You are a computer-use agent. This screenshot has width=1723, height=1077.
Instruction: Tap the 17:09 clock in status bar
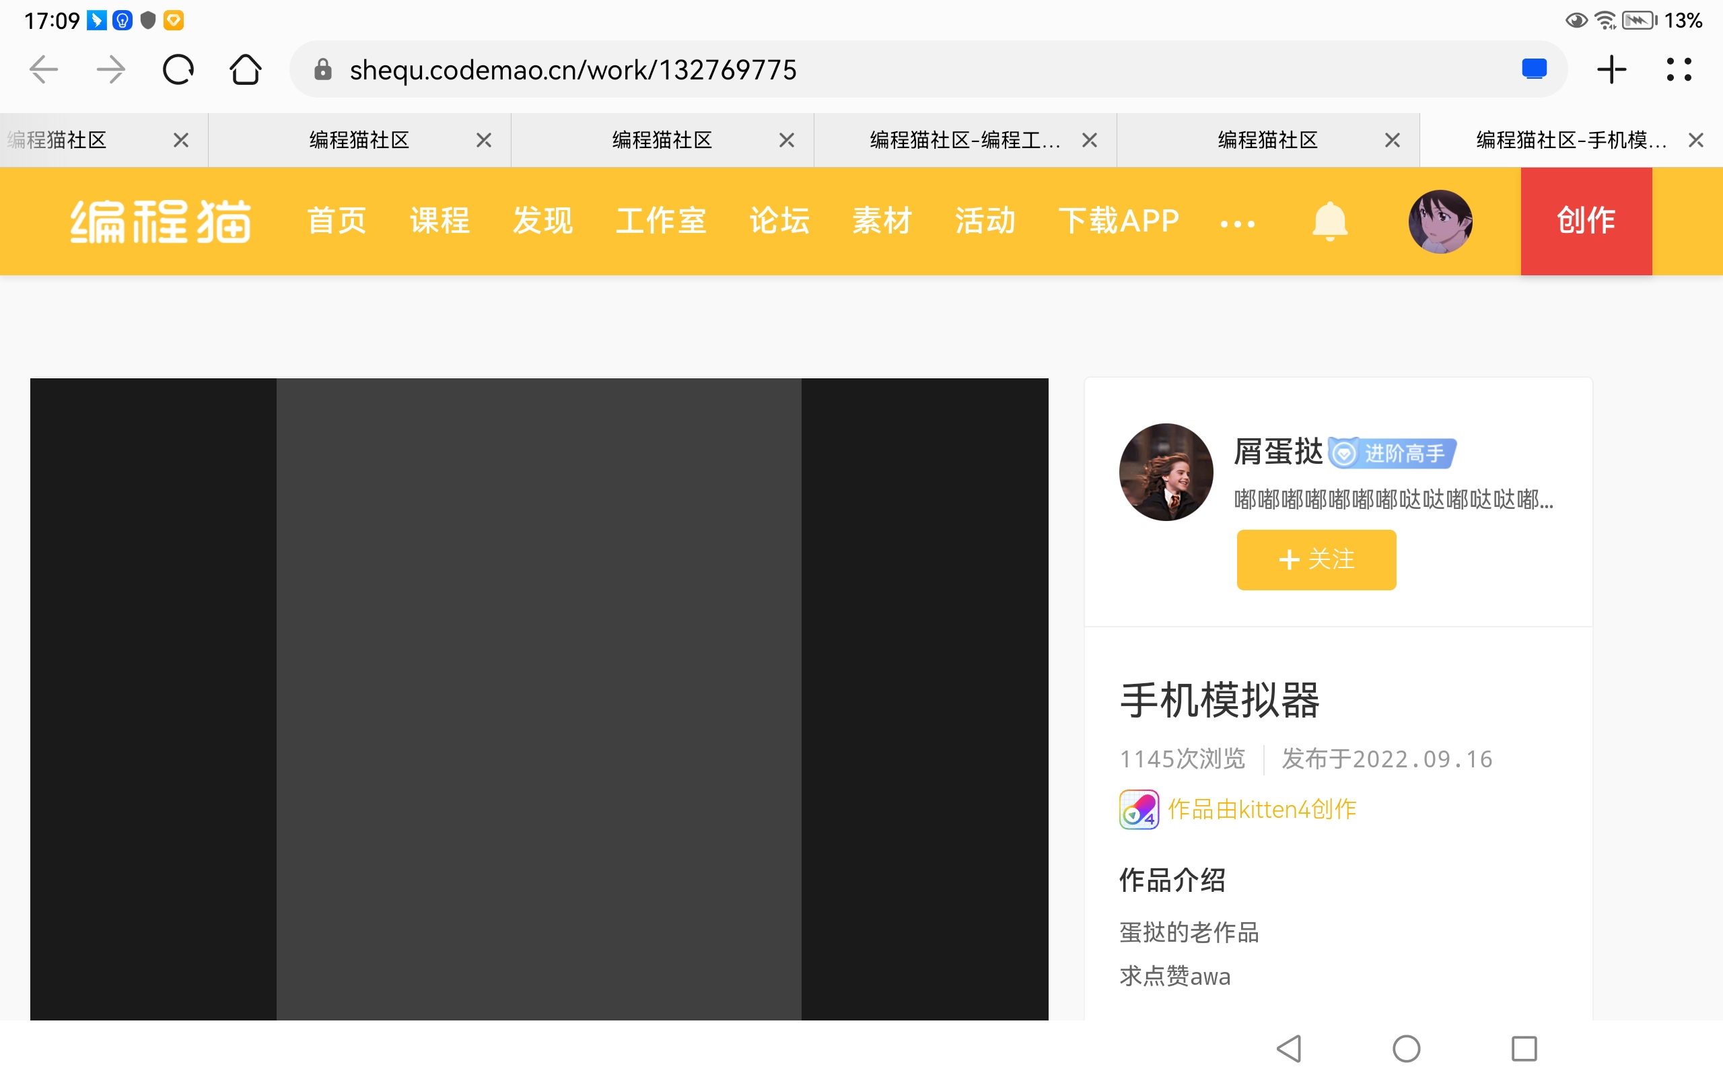52,21
